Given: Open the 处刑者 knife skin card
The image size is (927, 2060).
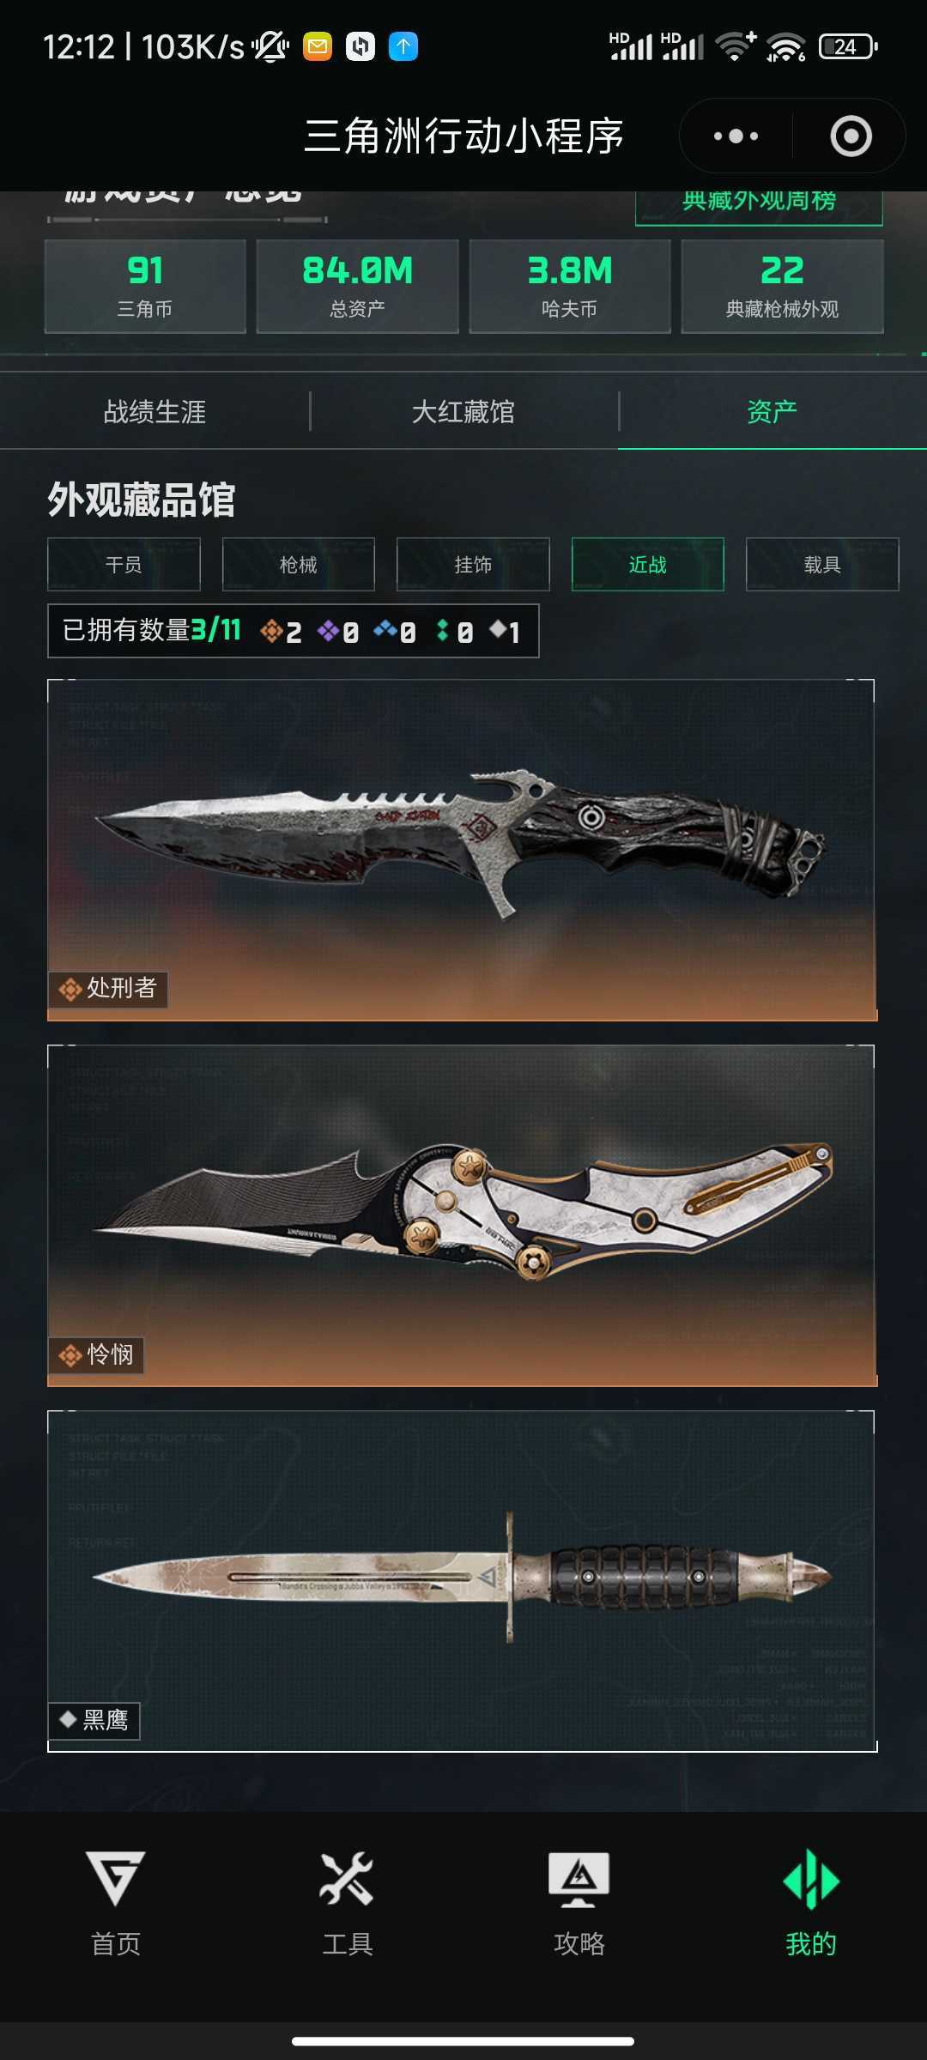Looking at the screenshot, I should click(x=462, y=850).
